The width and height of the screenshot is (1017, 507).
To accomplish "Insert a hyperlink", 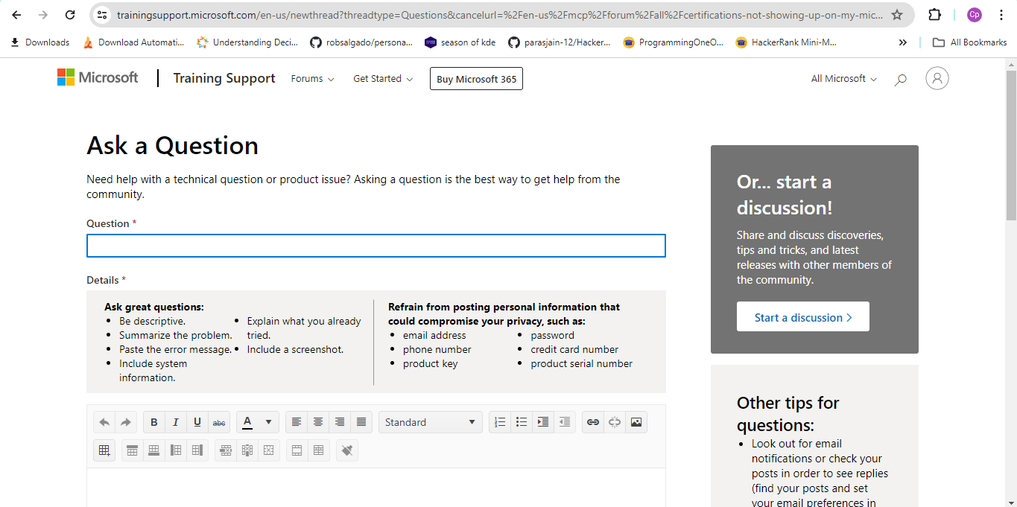I will pyautogui.click(x=593, y=422).
